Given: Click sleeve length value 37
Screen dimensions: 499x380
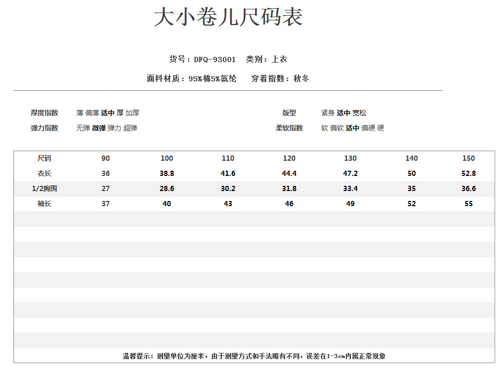Looking at the screenshot, I should (106, 204).
